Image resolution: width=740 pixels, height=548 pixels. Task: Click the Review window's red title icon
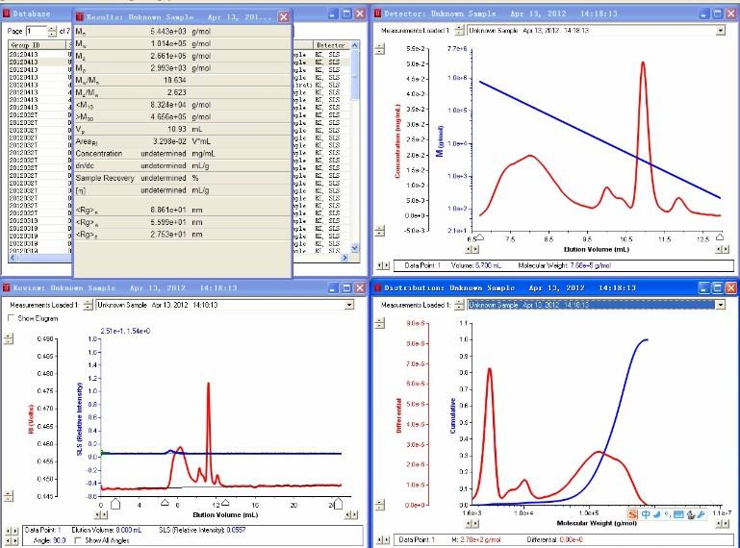point(7,287)
